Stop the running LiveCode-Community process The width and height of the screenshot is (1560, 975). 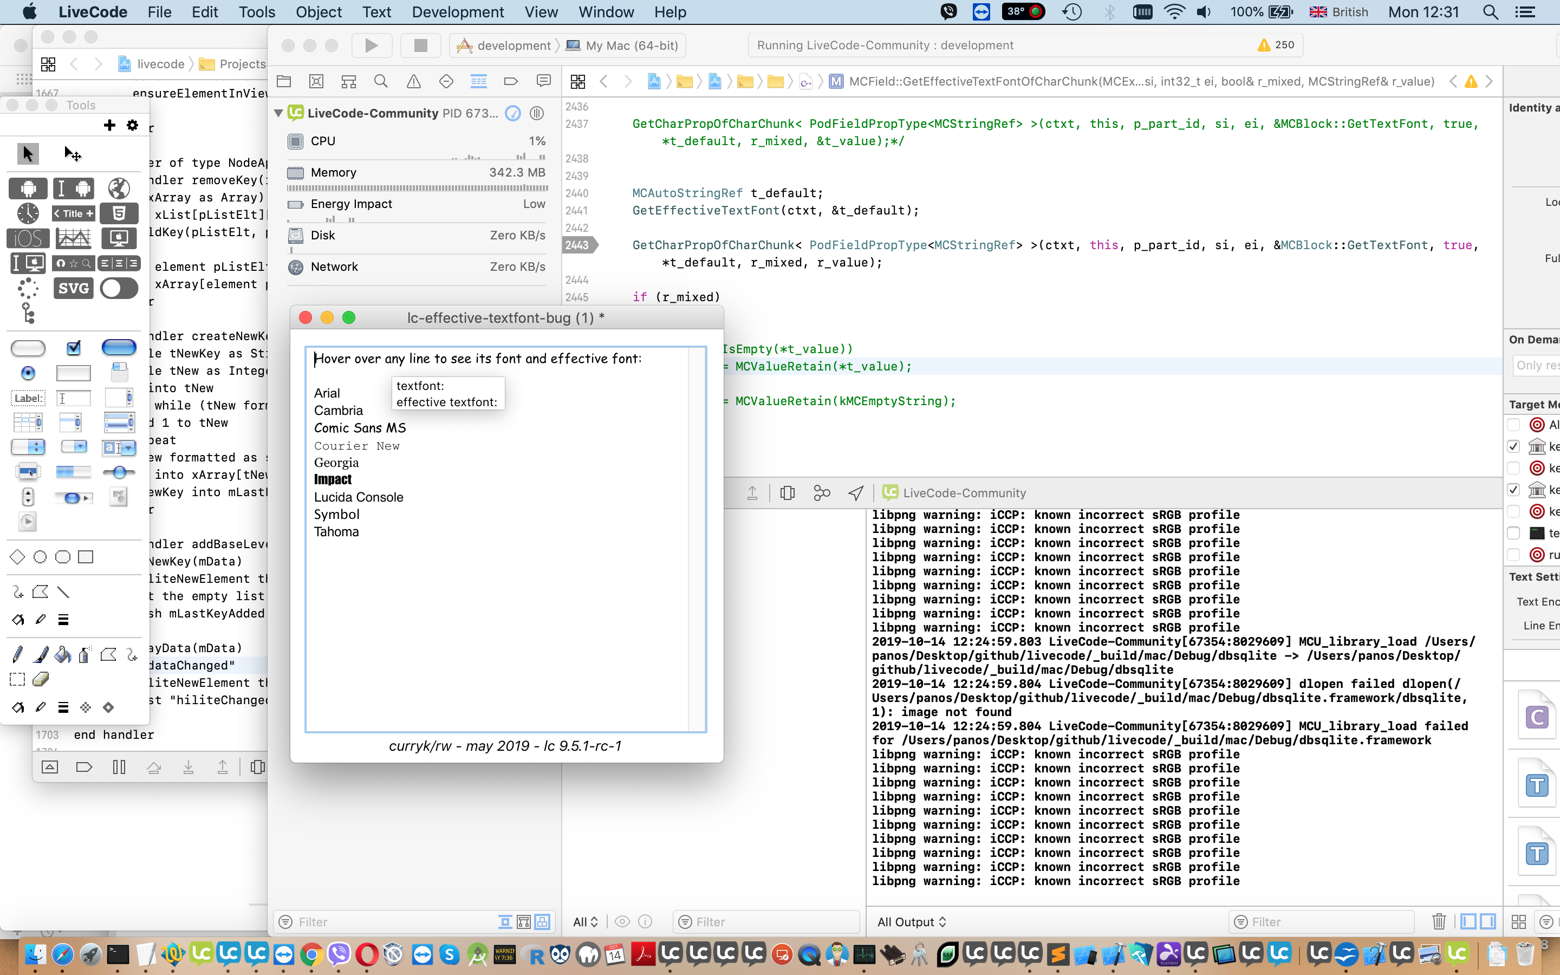(x=420, y=45)
